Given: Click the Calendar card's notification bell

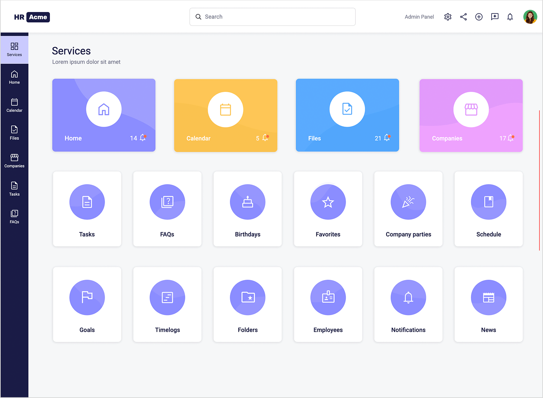Looking at the screenshot, I should pos(265,138).
